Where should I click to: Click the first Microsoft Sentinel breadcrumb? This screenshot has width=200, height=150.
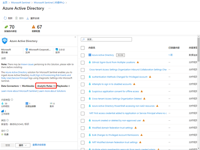[x=21, y=3]
